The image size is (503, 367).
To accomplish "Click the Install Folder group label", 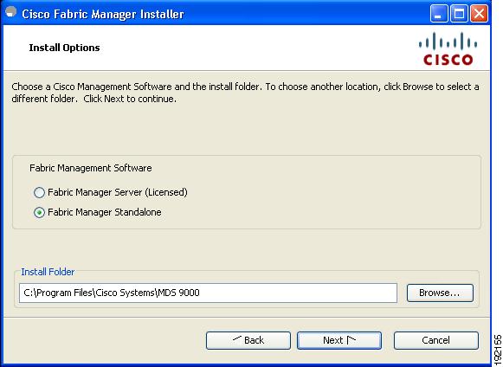I will point(48,272).
